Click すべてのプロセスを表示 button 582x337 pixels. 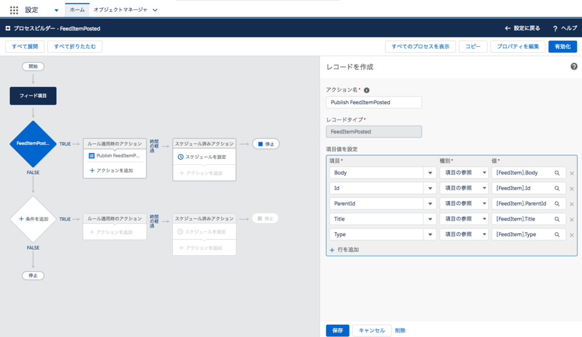[x=420, y=47]
